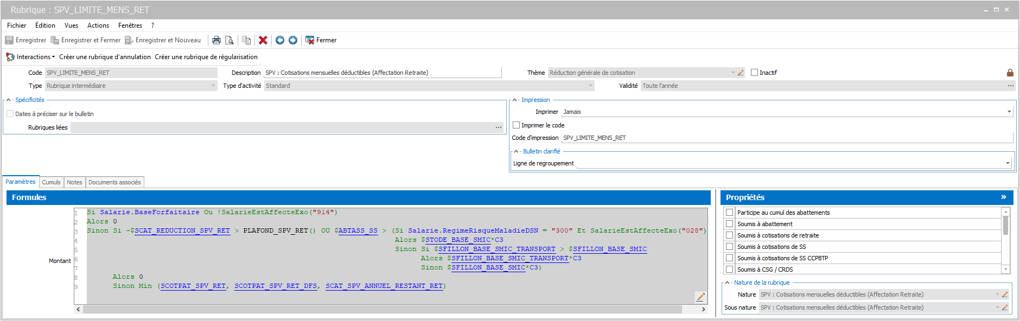1020x321 pixels.
Task: Click the formula editor horizontal scrollbar
Action: [382, 309]
